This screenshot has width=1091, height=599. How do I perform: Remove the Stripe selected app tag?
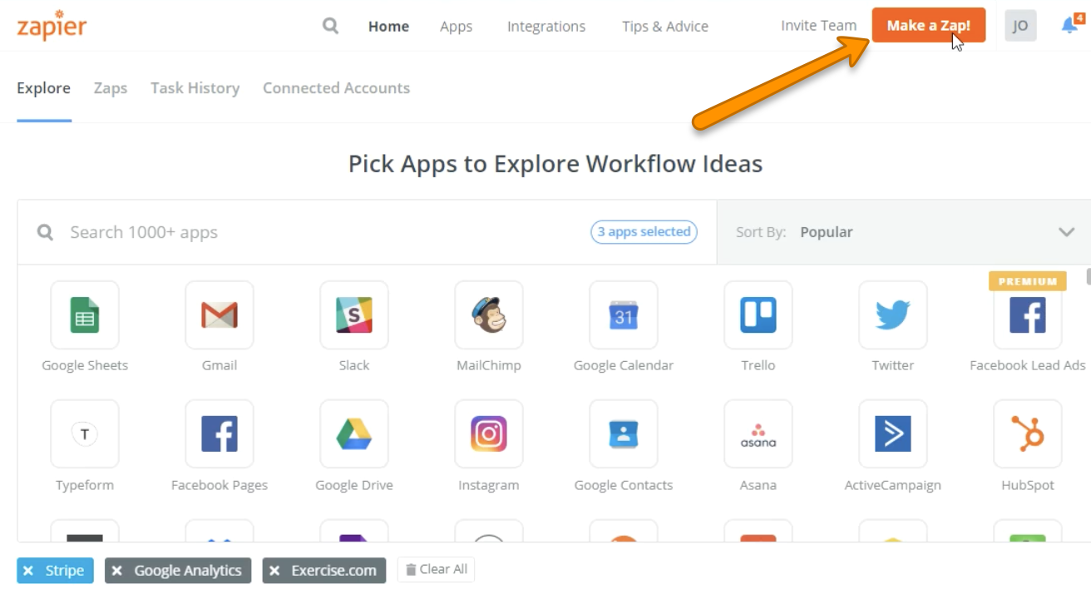coord(29,571)
